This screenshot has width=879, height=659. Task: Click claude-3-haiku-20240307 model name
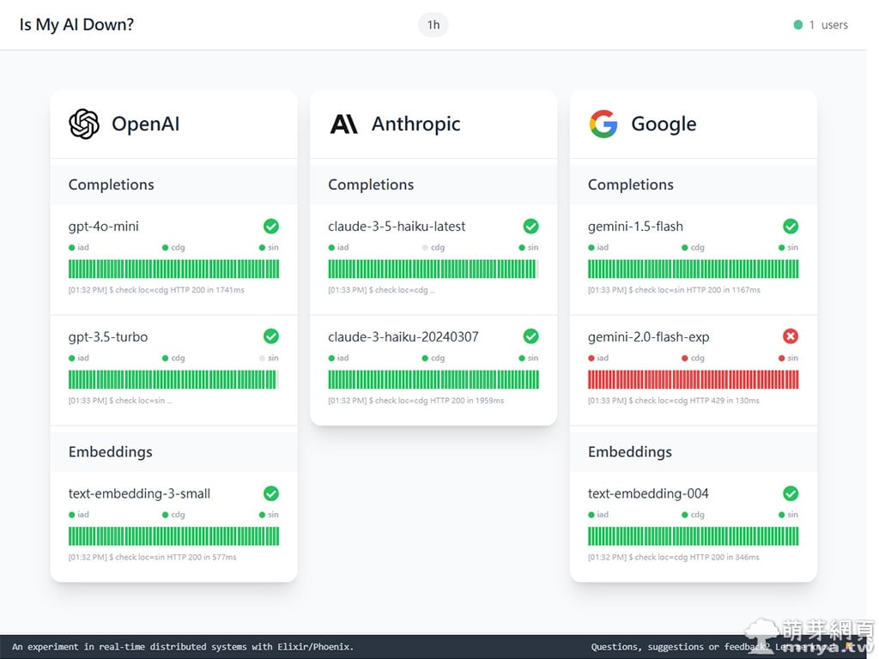[403, 336]
